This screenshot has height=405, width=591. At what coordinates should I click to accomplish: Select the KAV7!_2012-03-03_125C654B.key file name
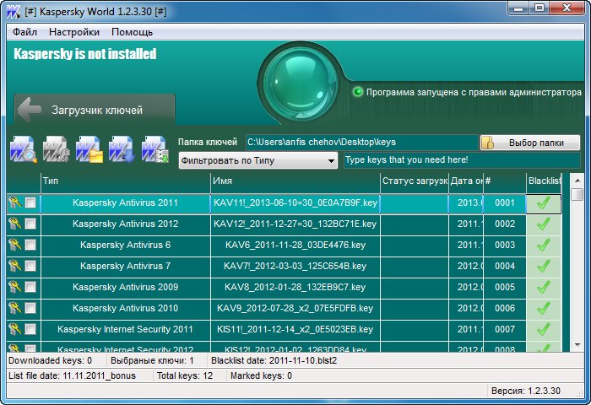295,266
